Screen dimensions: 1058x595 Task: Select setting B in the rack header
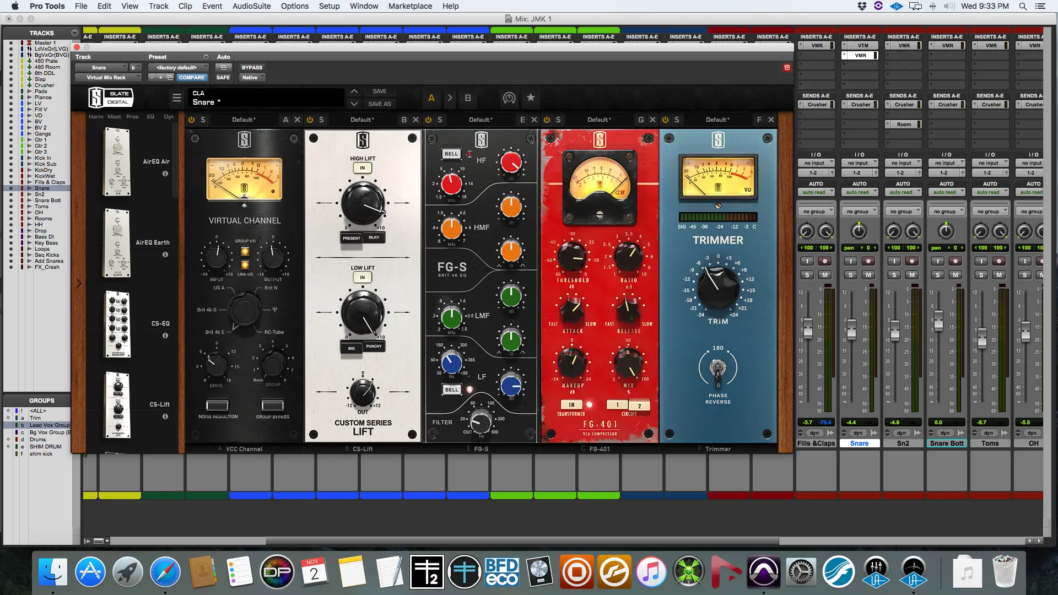468,98
